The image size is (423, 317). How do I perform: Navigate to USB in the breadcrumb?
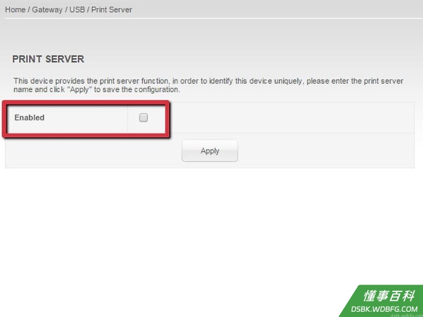77,10
